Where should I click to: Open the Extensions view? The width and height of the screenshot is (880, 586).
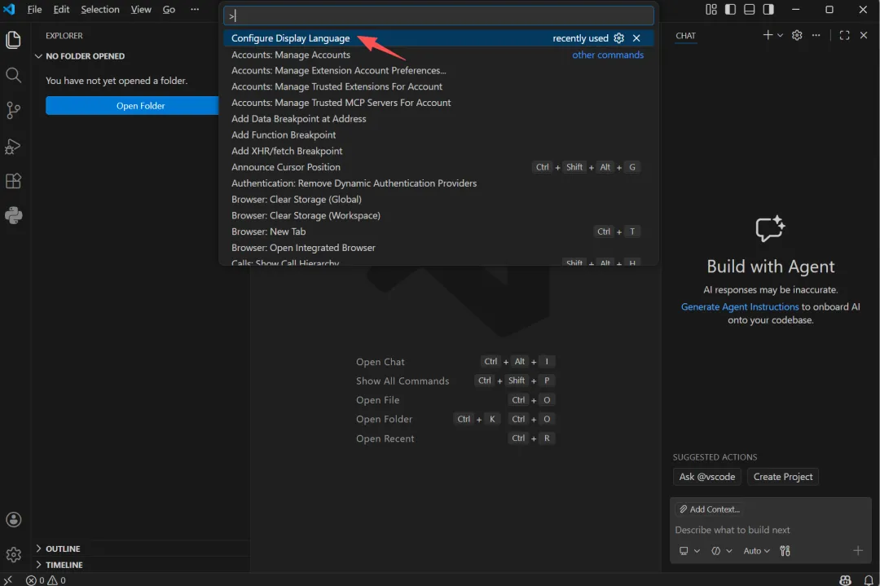click(14, 181)
